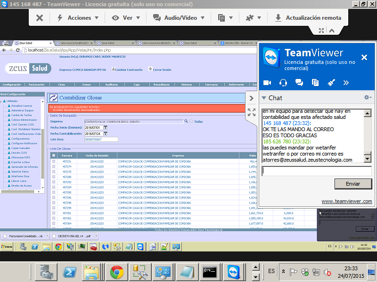Viewport: 377px width, 282px height.
Task: Click Actualización remota
Action: pos(308,18)
